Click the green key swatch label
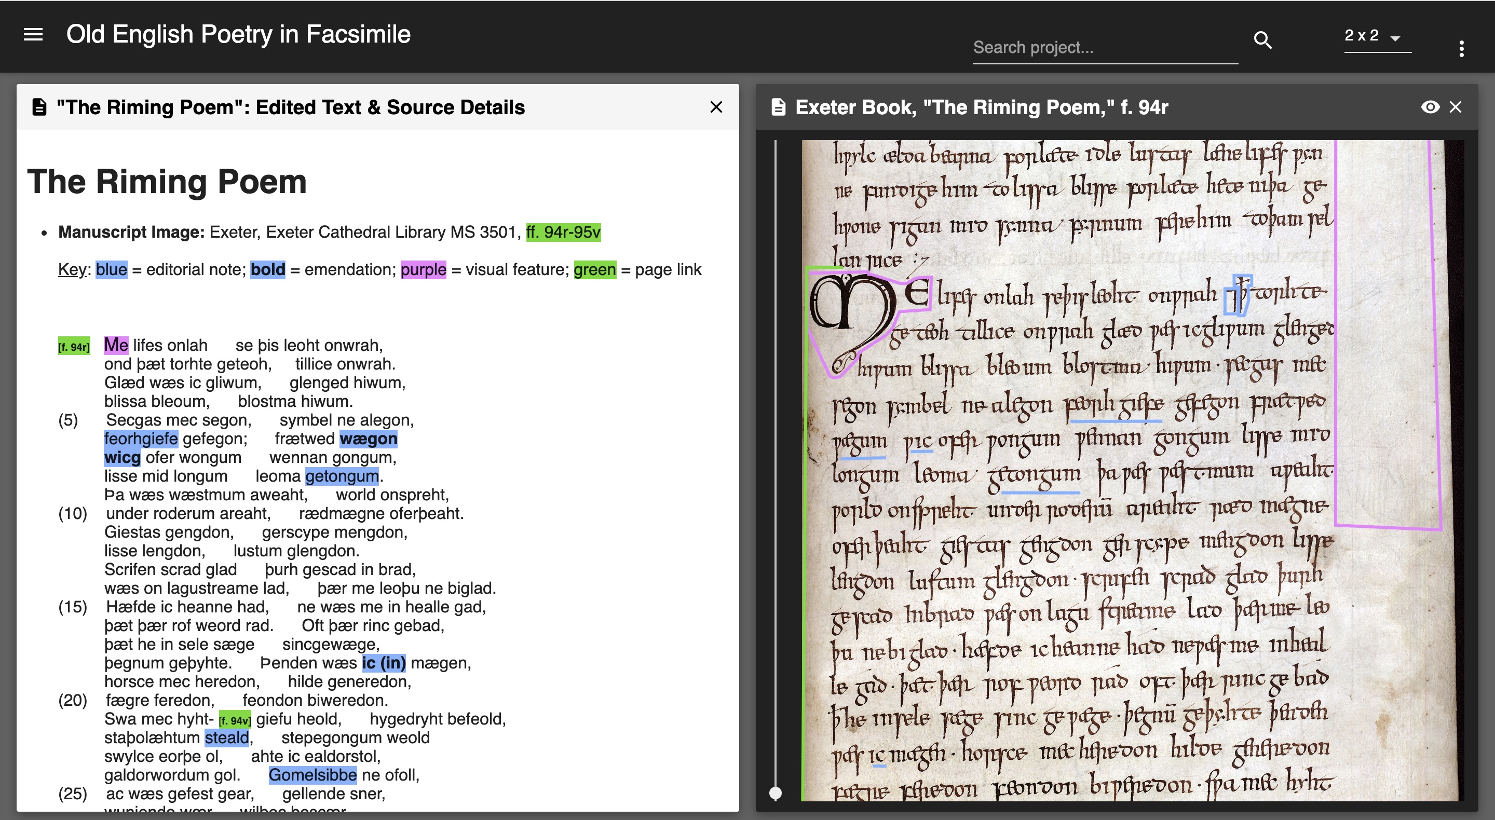The height and width of the screenshot is (820, 1495). coord(594,269)
